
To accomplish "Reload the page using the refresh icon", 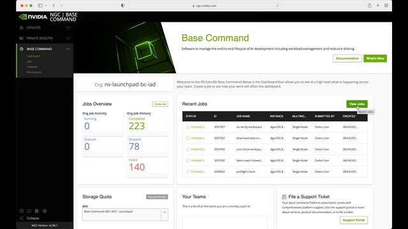I will pyautogui.click(x=278, y=6).
